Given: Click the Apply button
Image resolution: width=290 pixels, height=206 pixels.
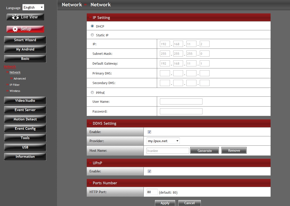Looking at the screenshot, I should (165, 203).
